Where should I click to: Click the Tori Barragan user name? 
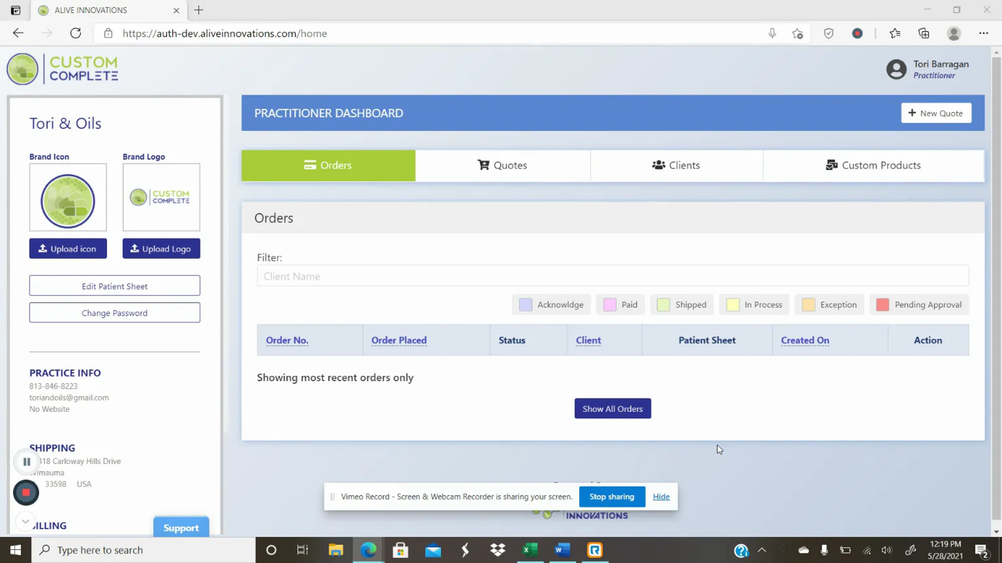(941, 64)
